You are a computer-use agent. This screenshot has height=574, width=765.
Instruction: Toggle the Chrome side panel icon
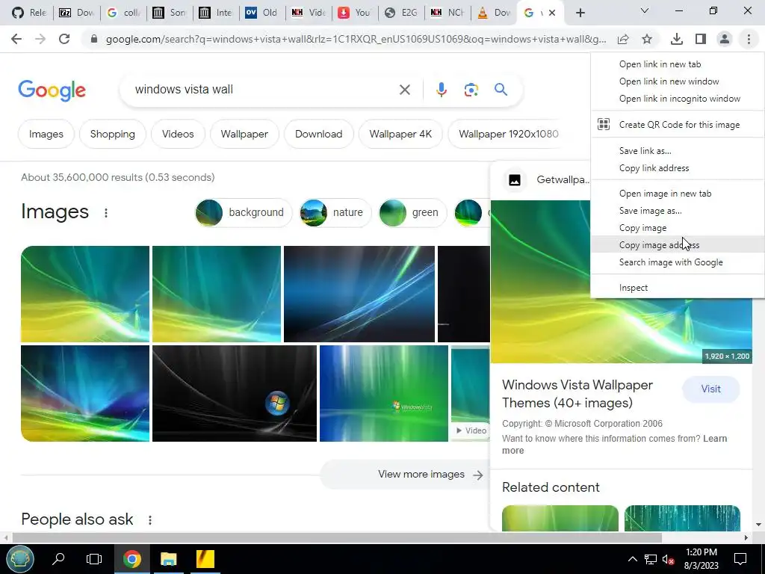[x=701, y=39]
